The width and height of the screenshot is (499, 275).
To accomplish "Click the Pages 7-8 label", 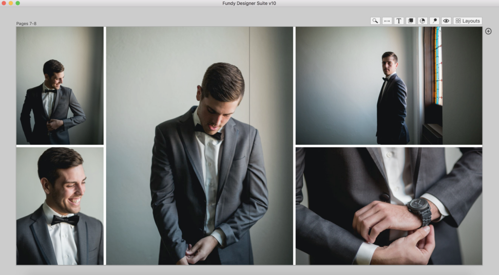I will click(26, 23).
